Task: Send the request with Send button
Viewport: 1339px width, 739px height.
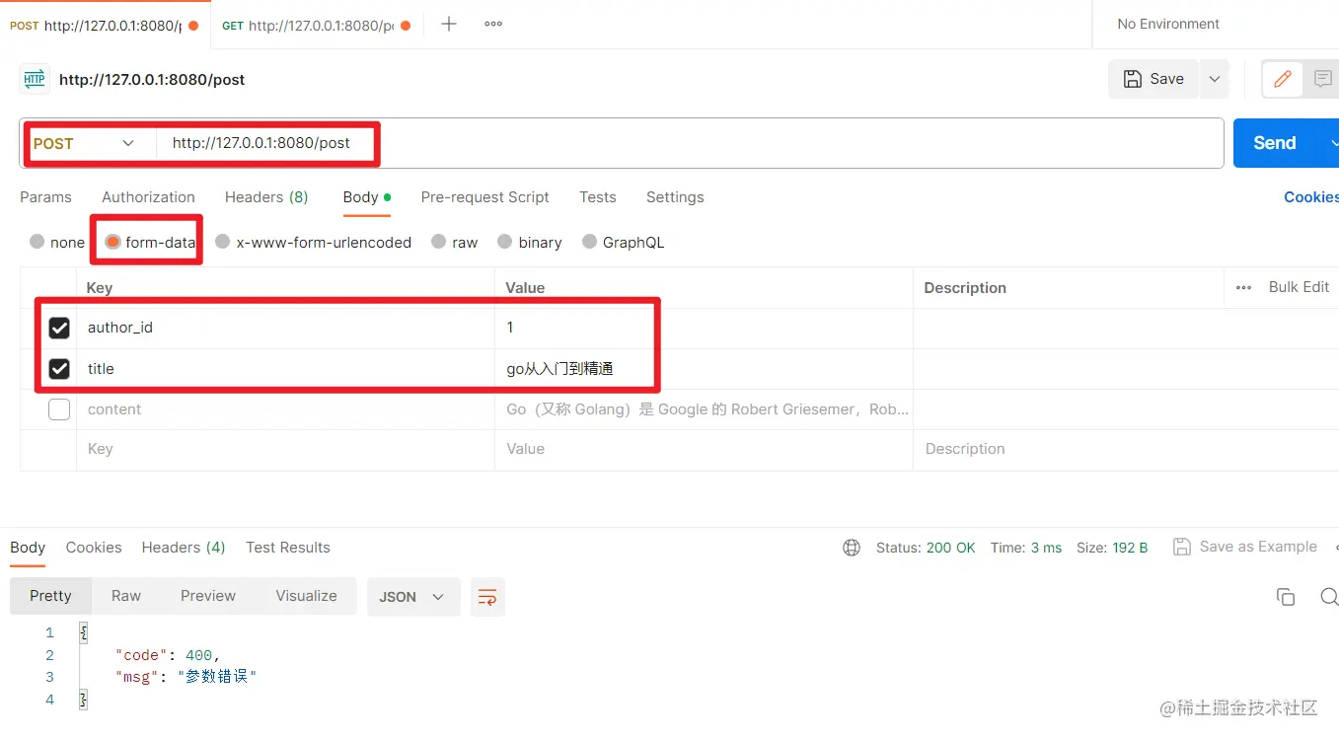Action: pos(1275,143)
